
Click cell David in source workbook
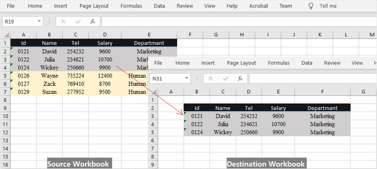click(x=49, y=51)
